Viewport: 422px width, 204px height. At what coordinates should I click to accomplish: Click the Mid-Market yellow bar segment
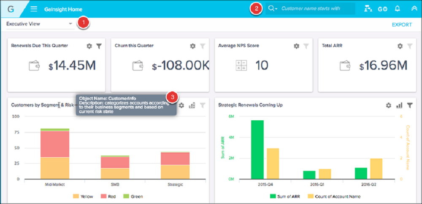click(x=55, y=168)
